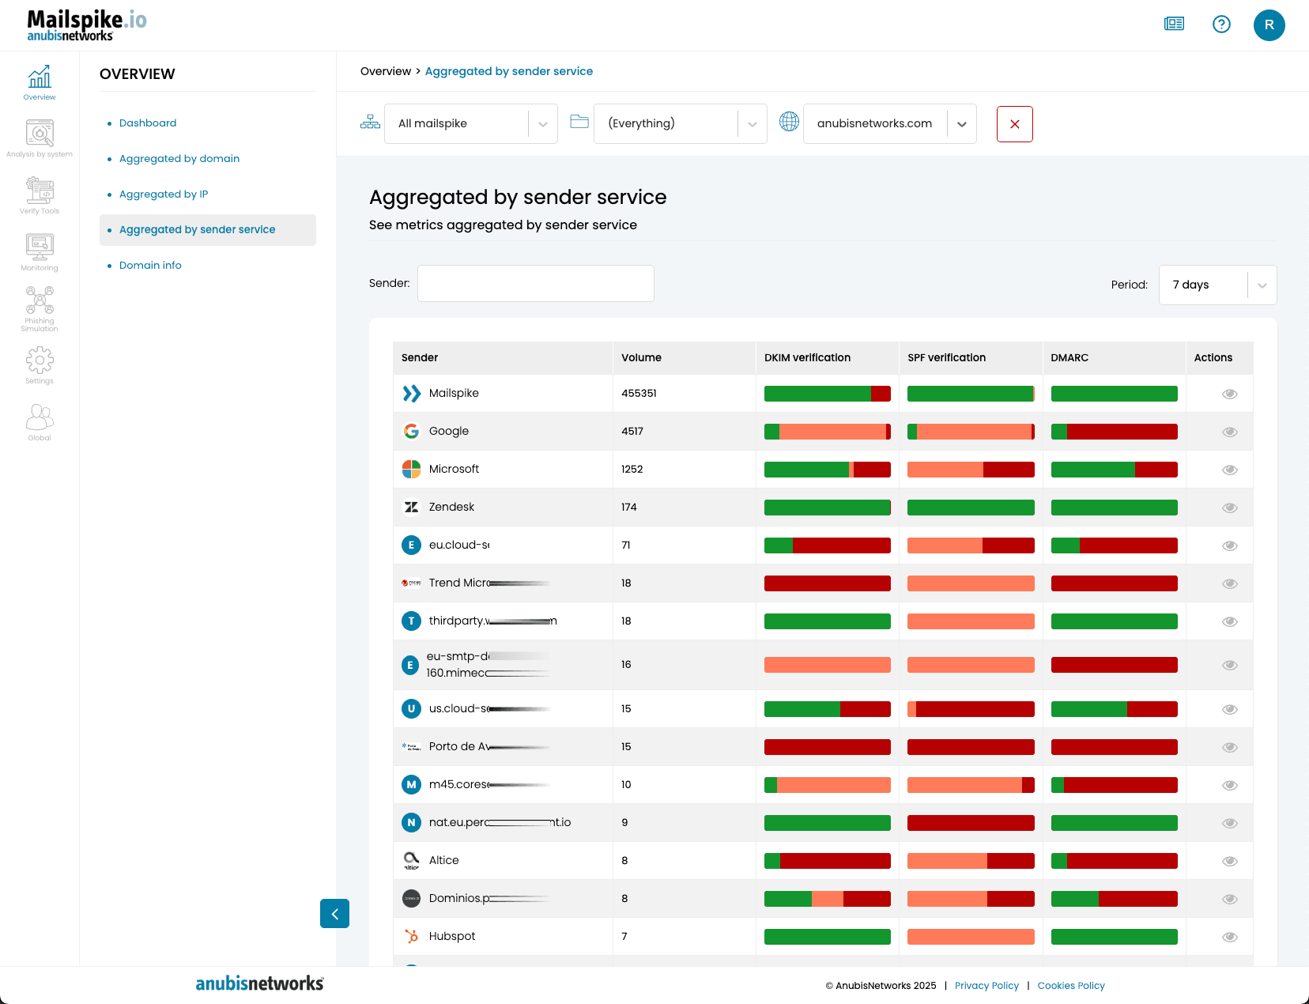Click the Porto de Aveiro sender logo icon
The image size is (1309, 1004).
coord(411,747)
